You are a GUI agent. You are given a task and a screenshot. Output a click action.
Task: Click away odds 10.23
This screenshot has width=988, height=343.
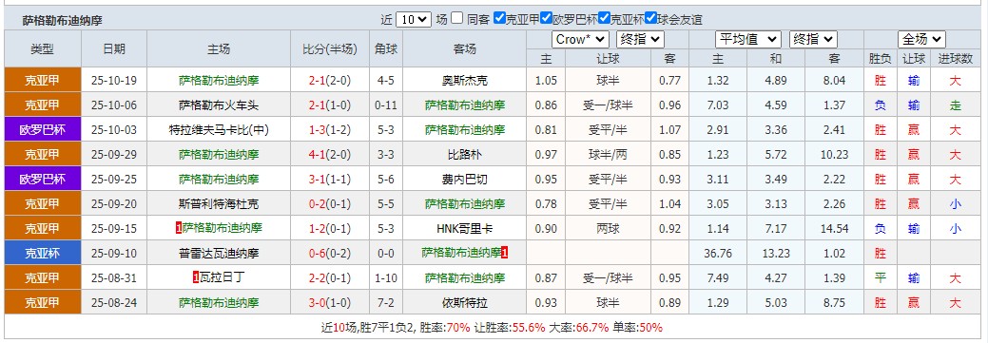click(835, 155)
